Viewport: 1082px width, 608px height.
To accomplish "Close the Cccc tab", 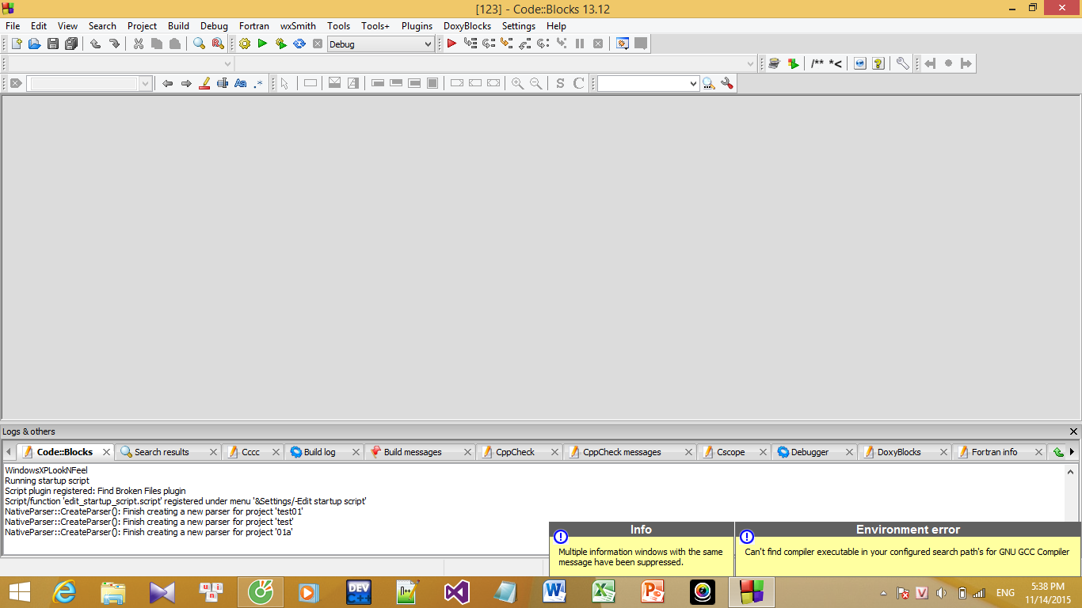I will (x=276, y=452).
